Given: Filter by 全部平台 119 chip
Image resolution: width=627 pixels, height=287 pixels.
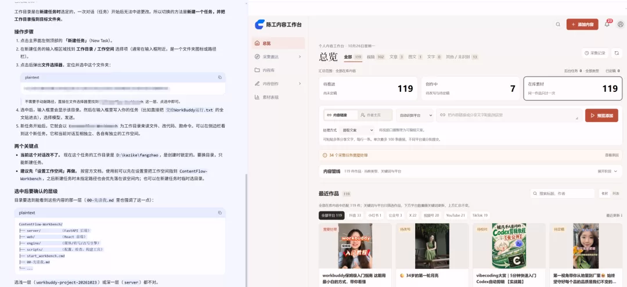Looking at the screenshot, I should [331, 216].
